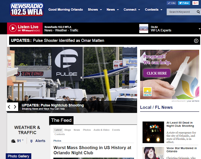Click the police lights news thumbnail
This screenshot has height=159, width=201.
[153, 132]
